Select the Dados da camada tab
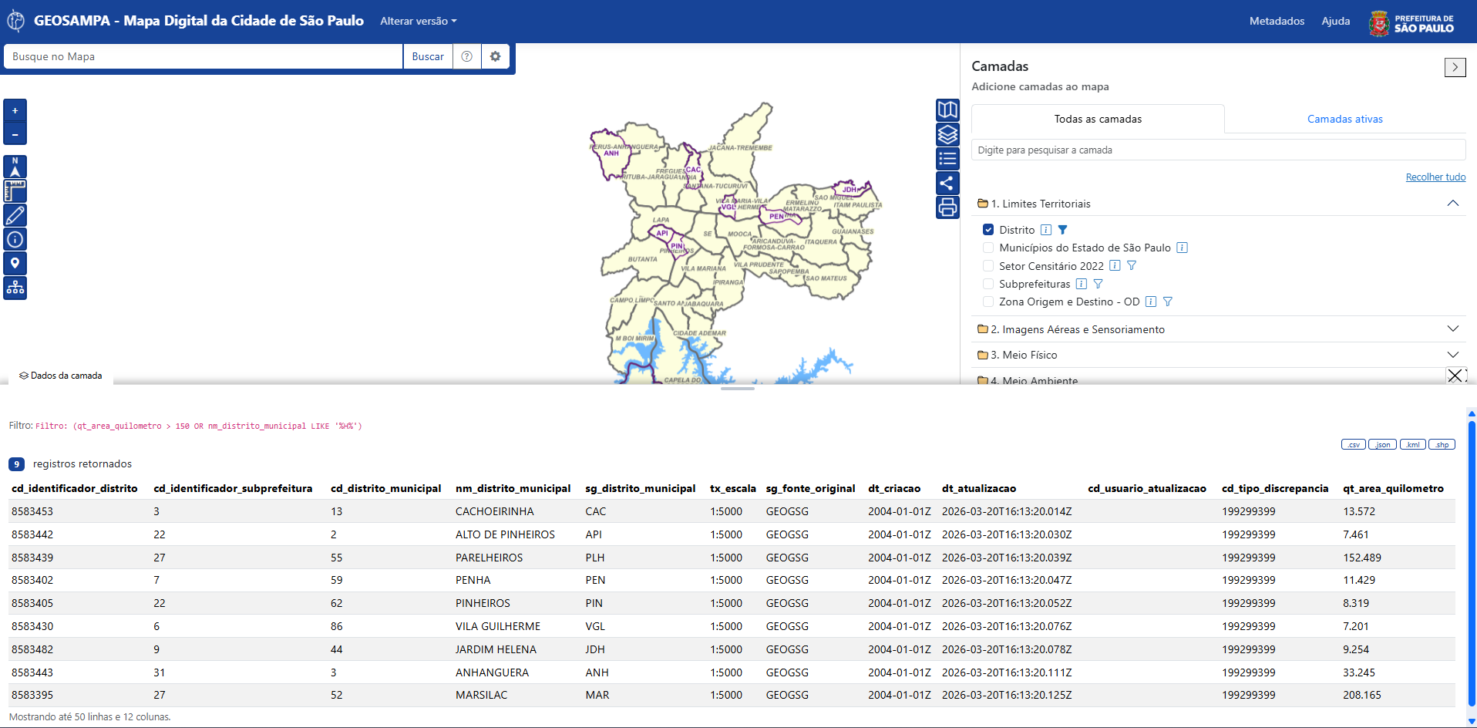Viewport: 1477px width, 728px height. coord(61,376)
